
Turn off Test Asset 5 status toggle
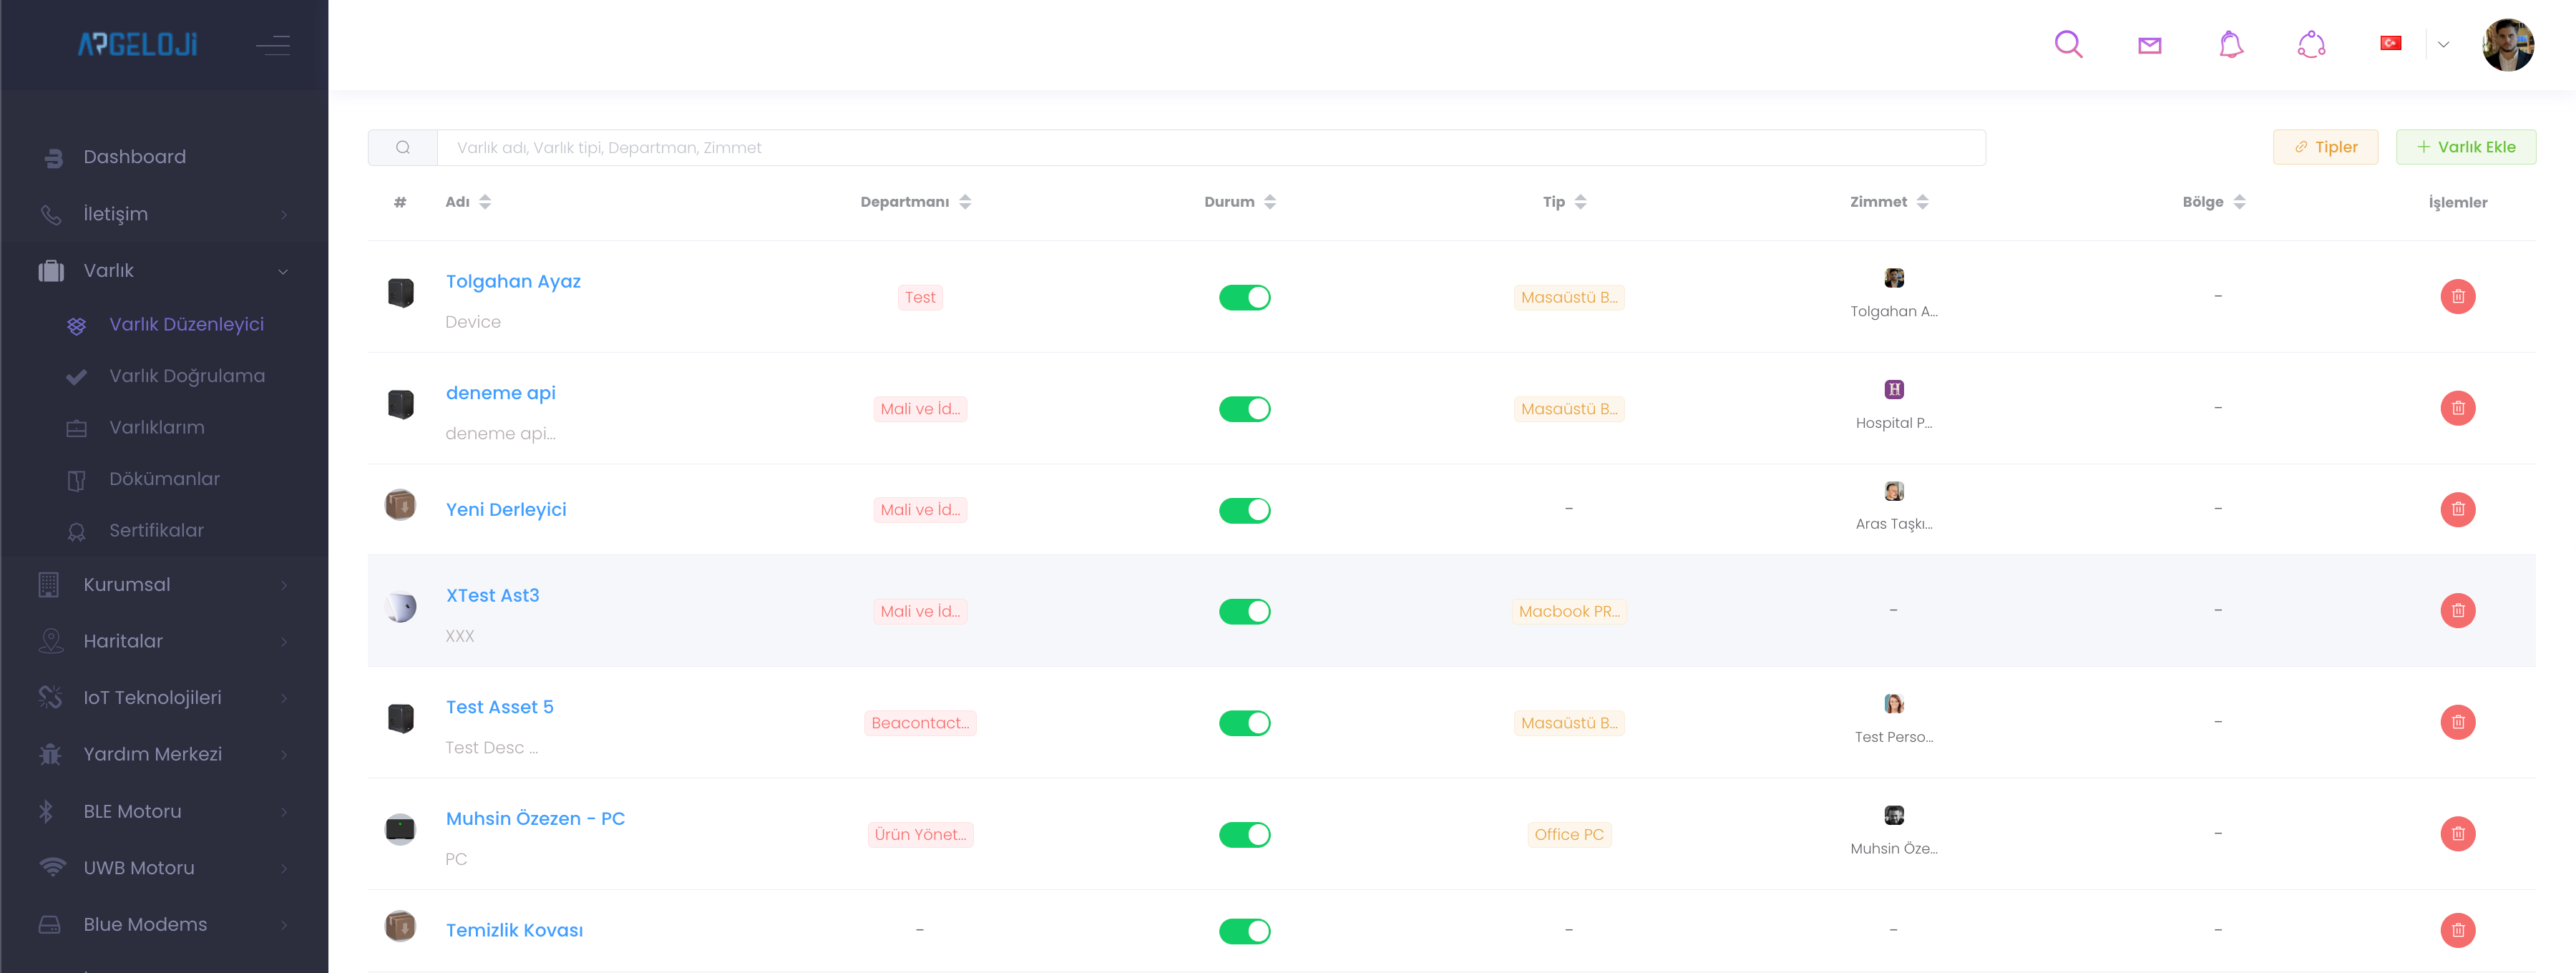(x=1244, y=723)
